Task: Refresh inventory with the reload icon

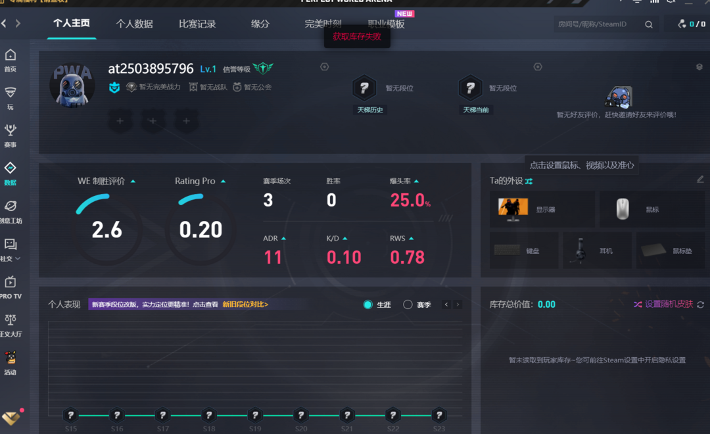Action: pyautogui.click(x=700, y=304)
